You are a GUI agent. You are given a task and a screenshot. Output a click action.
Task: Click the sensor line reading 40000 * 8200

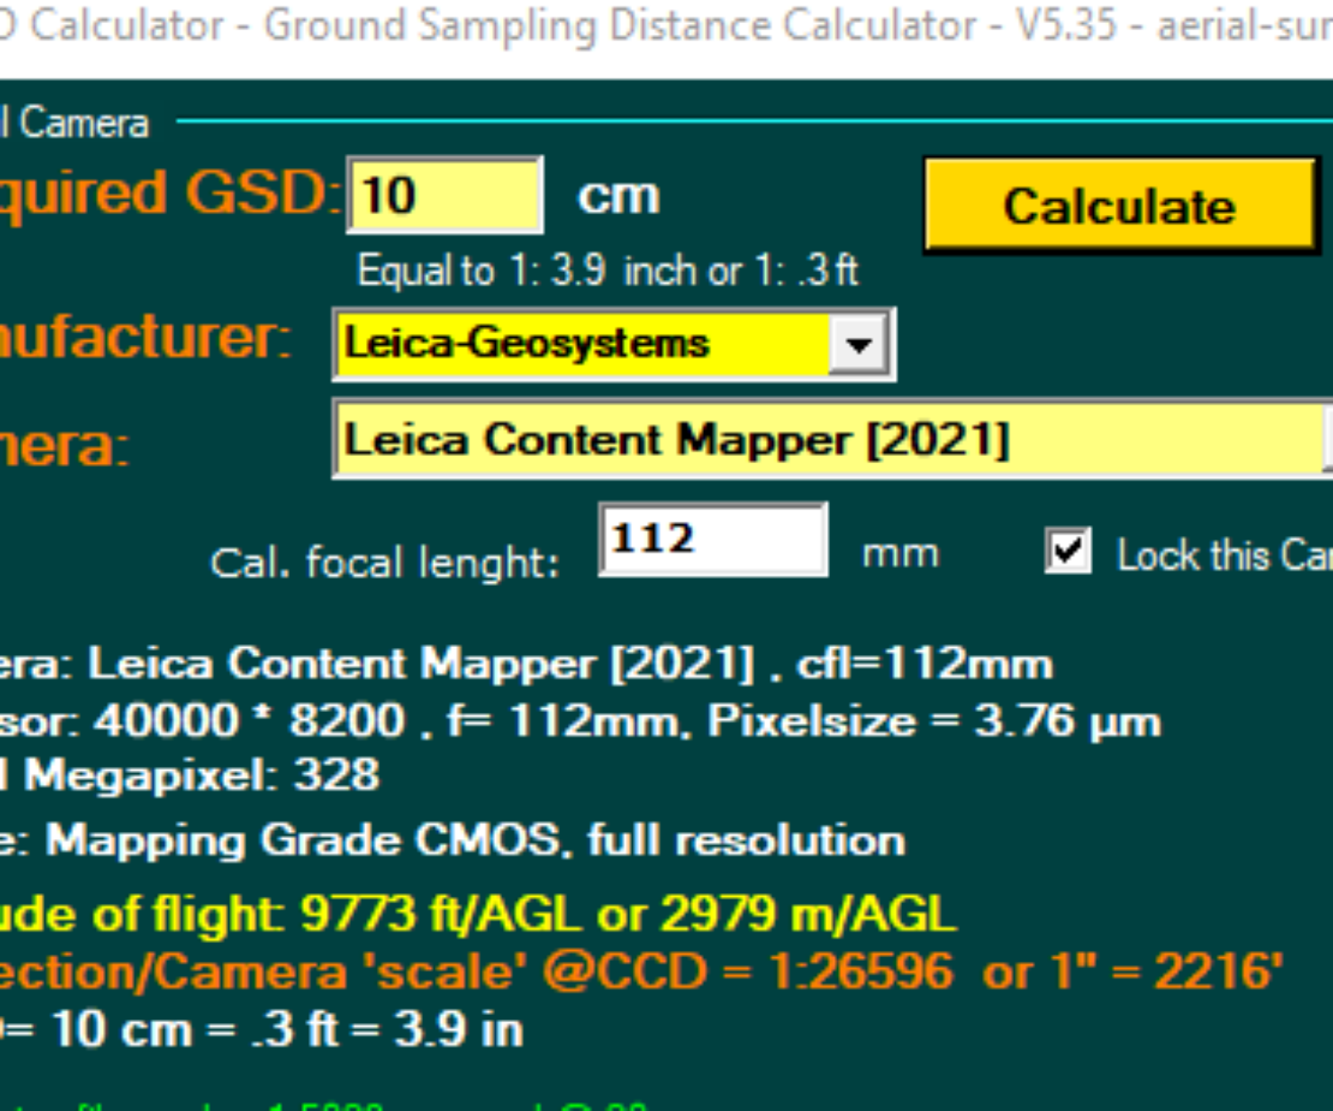click(x=578, y=721)
